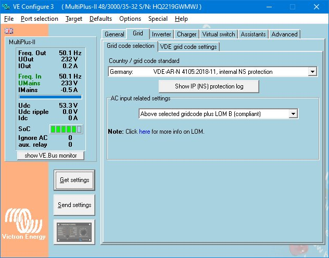Click Show IP (NS) protection log button
Screen dimensions: 329x258
(x=209, y=86)
